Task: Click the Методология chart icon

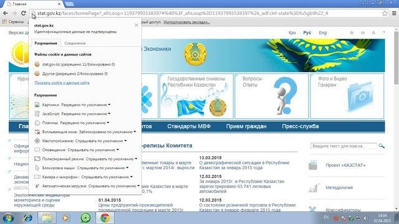Action: coord(313,188)
